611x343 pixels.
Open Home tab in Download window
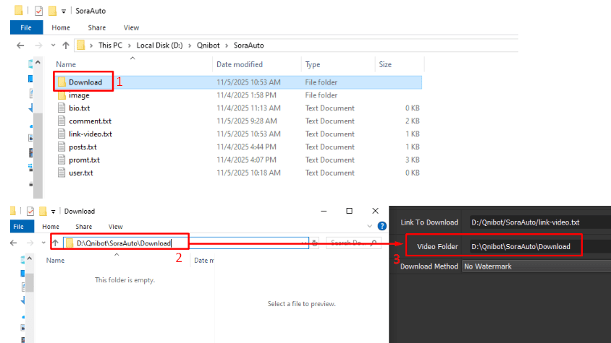(51, 226)
